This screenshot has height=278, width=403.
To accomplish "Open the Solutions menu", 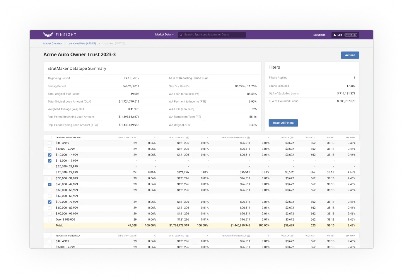I will [319, 35].
